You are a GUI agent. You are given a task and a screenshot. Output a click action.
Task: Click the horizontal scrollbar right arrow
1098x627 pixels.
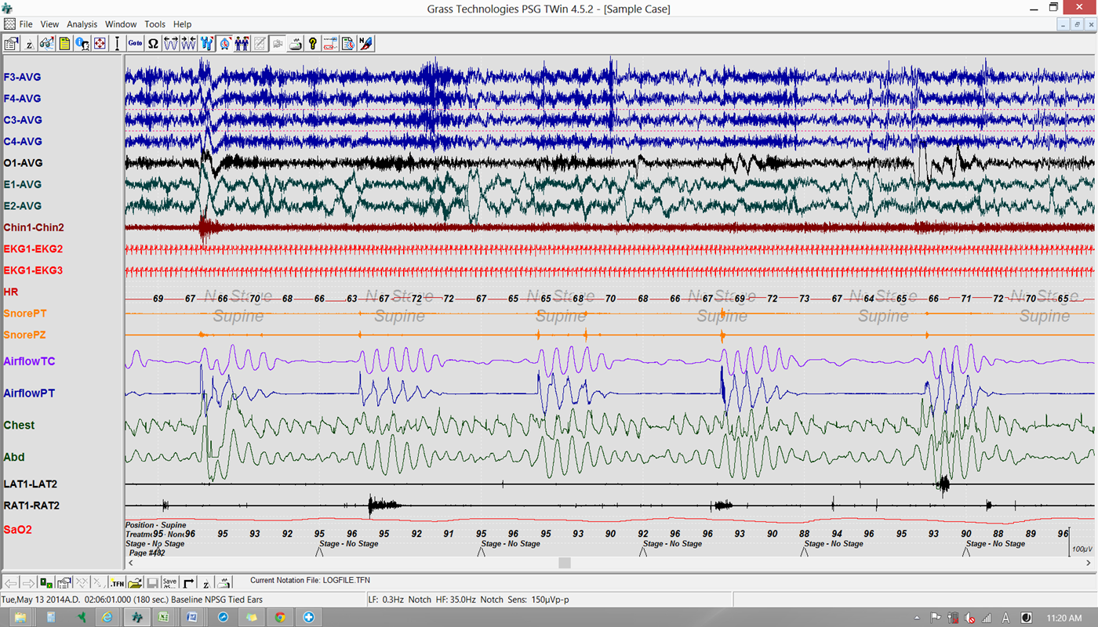[1087, 563]
